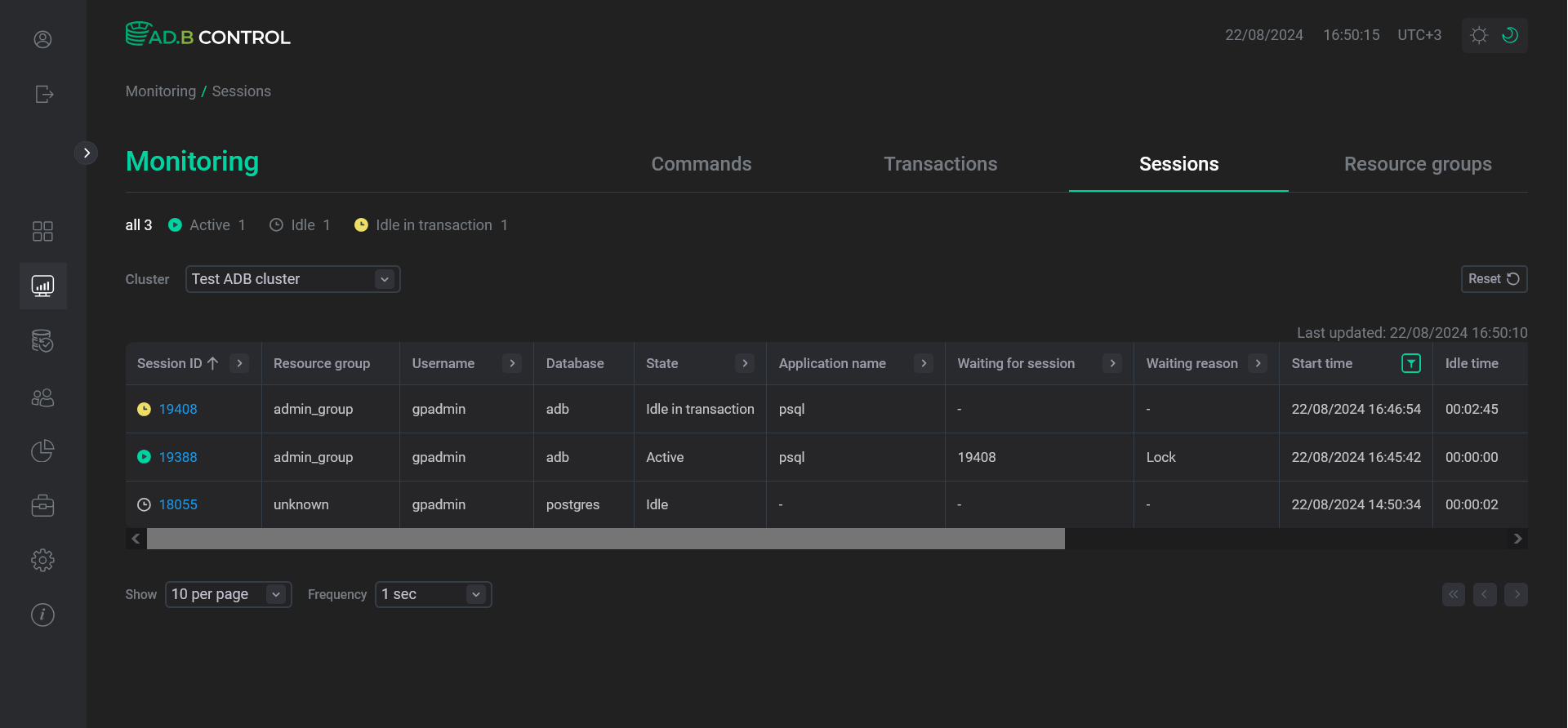This screenshot has width=1568, height=728.
Task: Click the logout icon in sidebar
Action: 43,94
